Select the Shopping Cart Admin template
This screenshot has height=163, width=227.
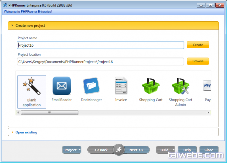[x=180, y=92]
